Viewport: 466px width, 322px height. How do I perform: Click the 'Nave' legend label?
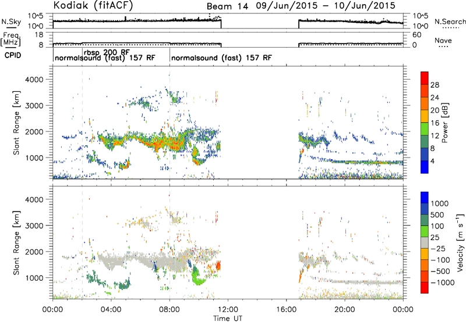click(443, 40)
